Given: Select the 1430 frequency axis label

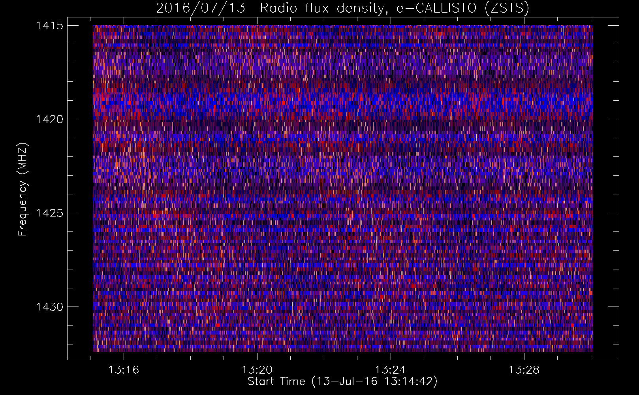Looking at the screenshot, I should [49, 307].
